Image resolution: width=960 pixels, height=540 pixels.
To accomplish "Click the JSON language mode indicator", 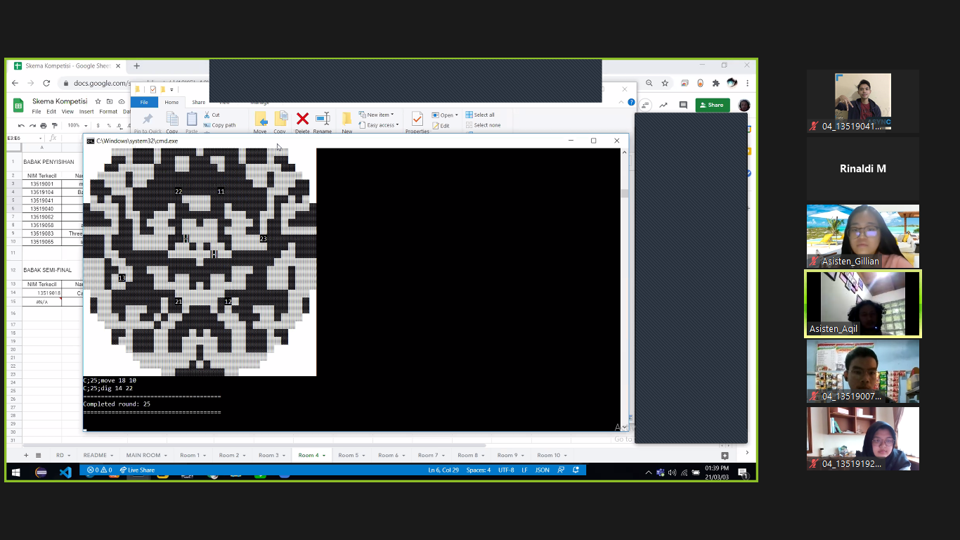I will 543,470.
